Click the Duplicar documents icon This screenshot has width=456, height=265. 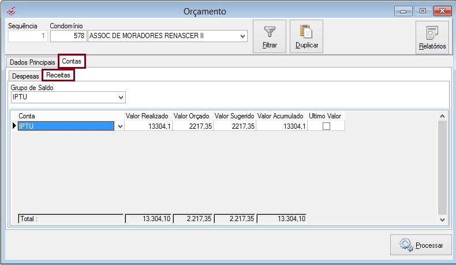(x=306, y=32)
